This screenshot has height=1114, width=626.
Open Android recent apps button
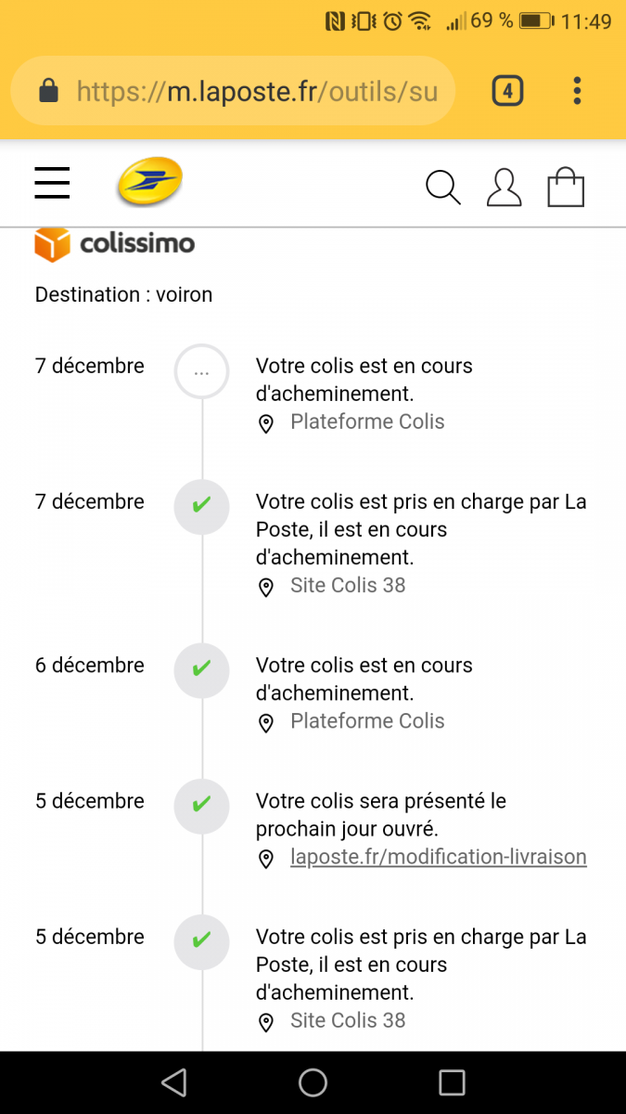pyautogui.click(x=452, y=1082)
